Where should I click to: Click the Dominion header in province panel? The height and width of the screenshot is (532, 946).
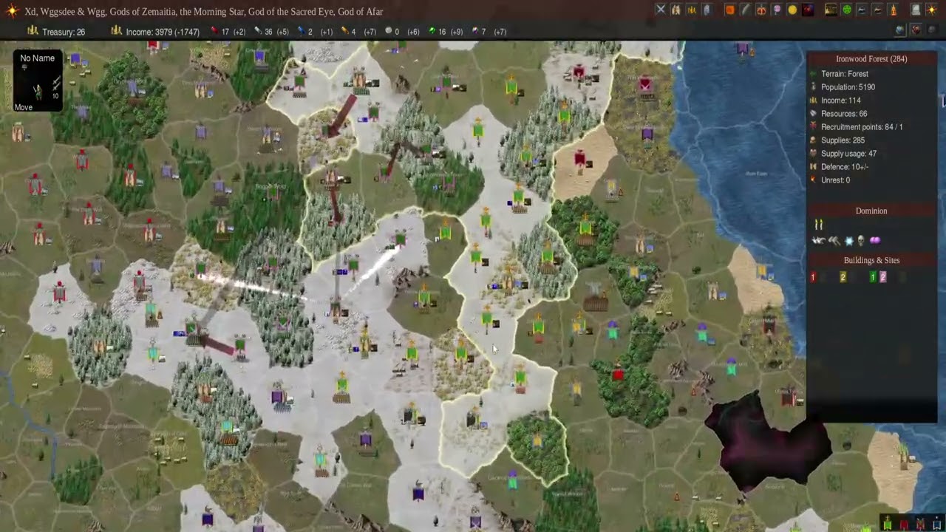pyautogui.click(x=871, y=211)
